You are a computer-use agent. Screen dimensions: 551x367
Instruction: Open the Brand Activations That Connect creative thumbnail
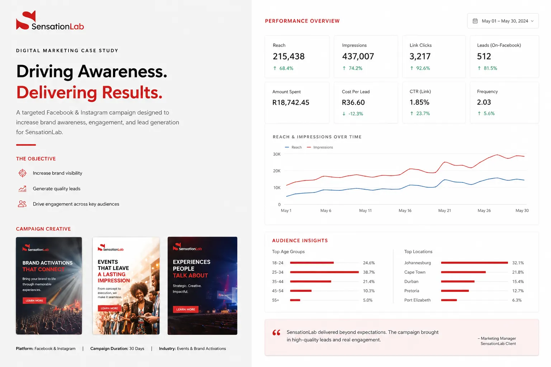tap(49, 286)
